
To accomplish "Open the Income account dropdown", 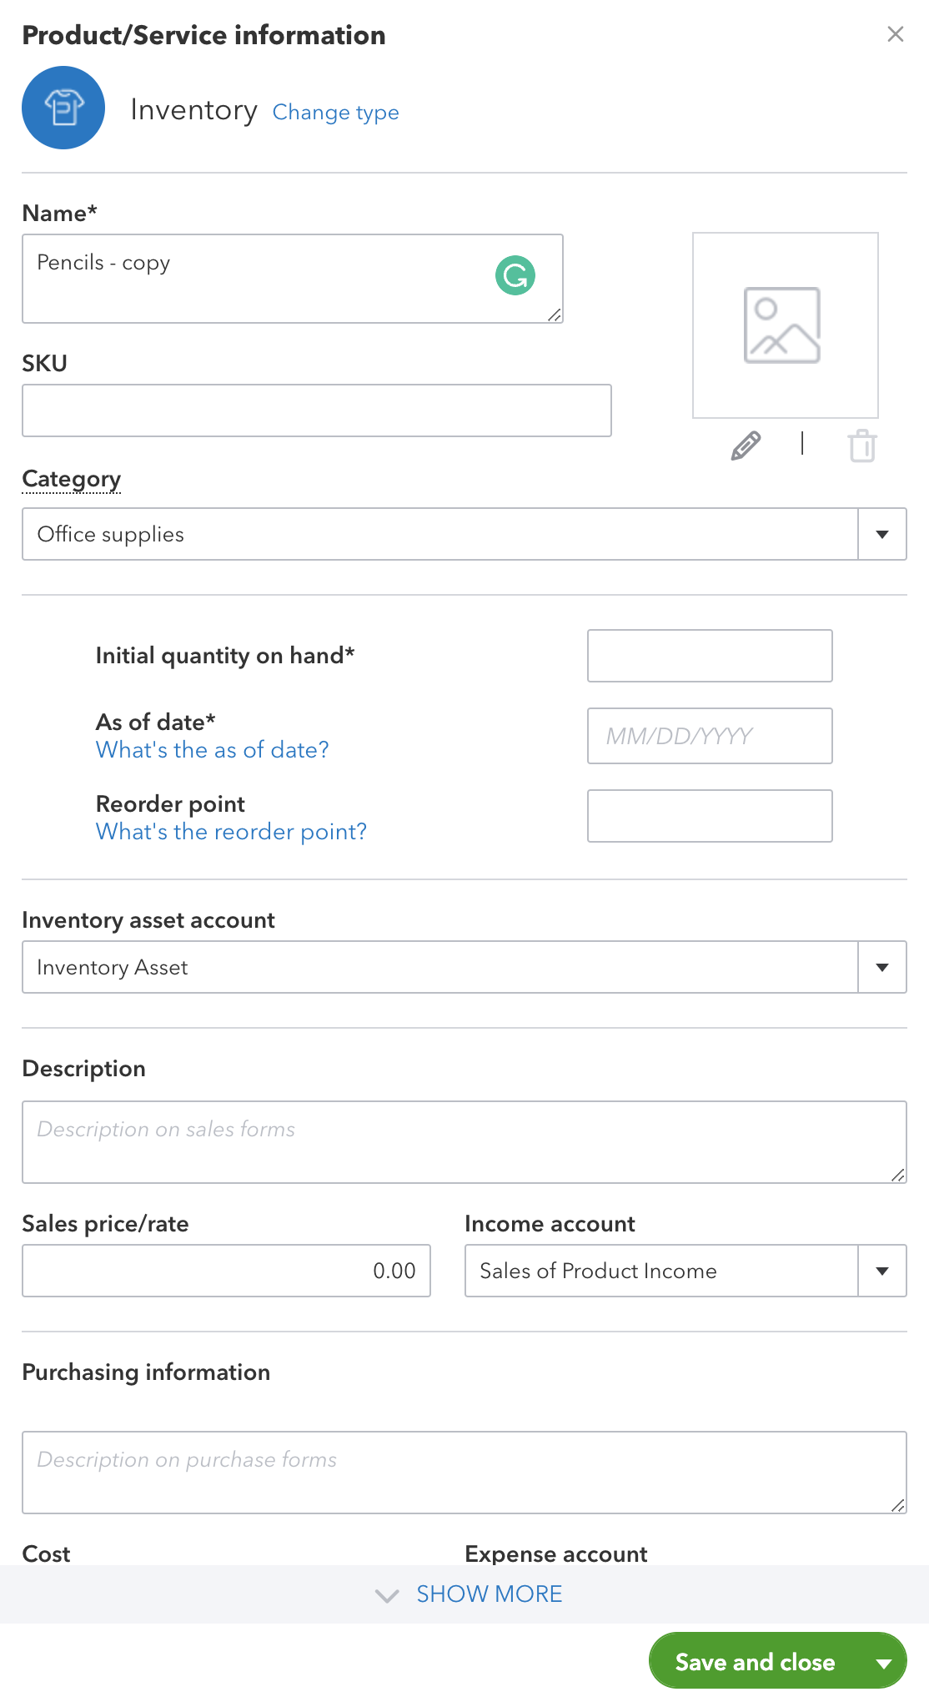I will (881, 1271).
